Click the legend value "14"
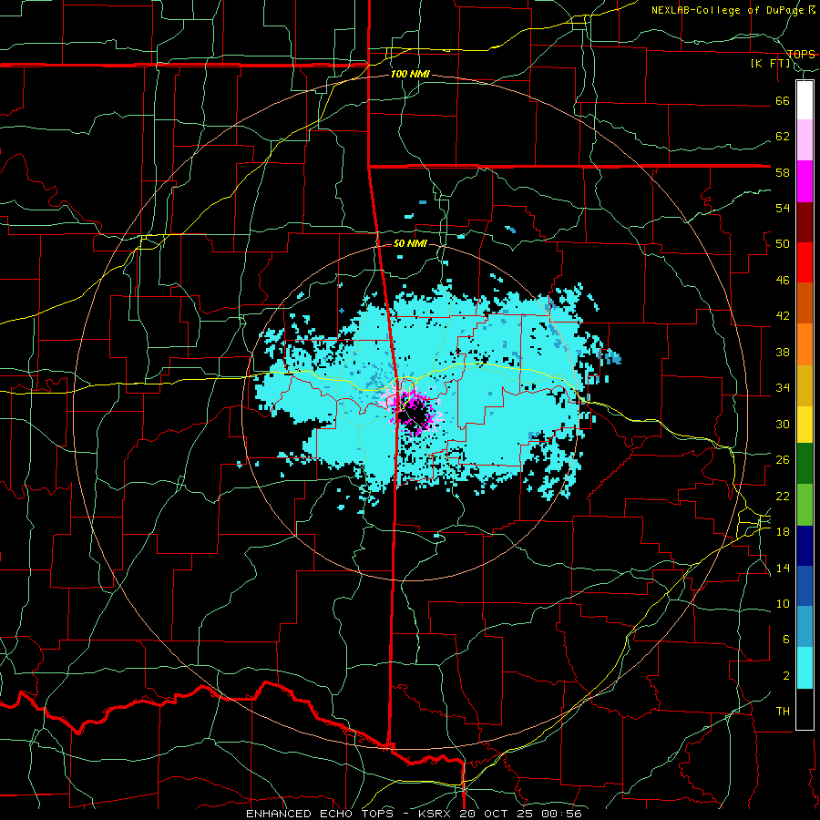 pos(783,568)
